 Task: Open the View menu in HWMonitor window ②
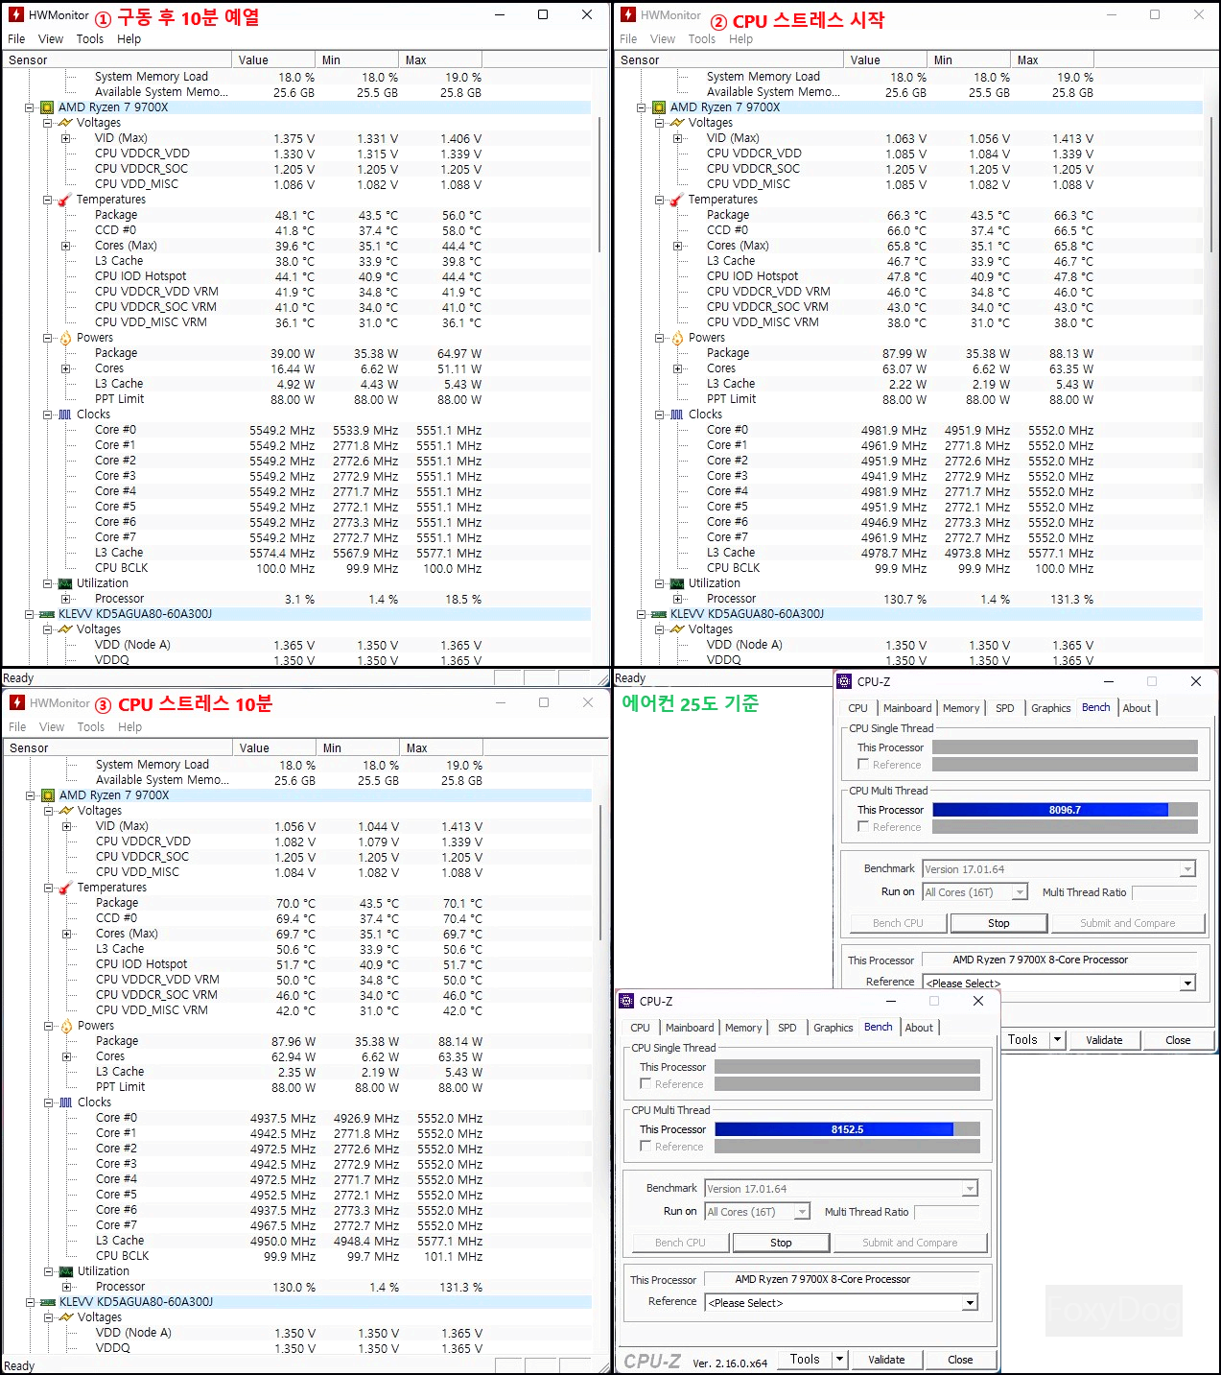663,39
